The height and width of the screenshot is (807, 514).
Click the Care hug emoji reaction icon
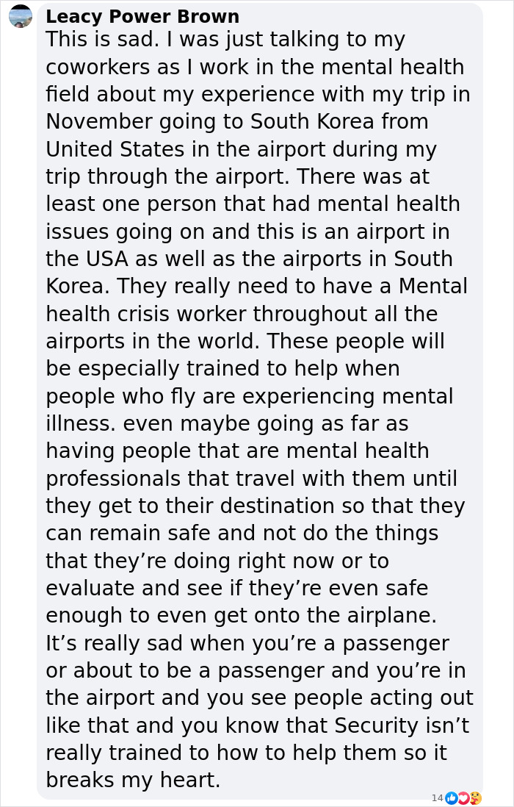(475, 797)
